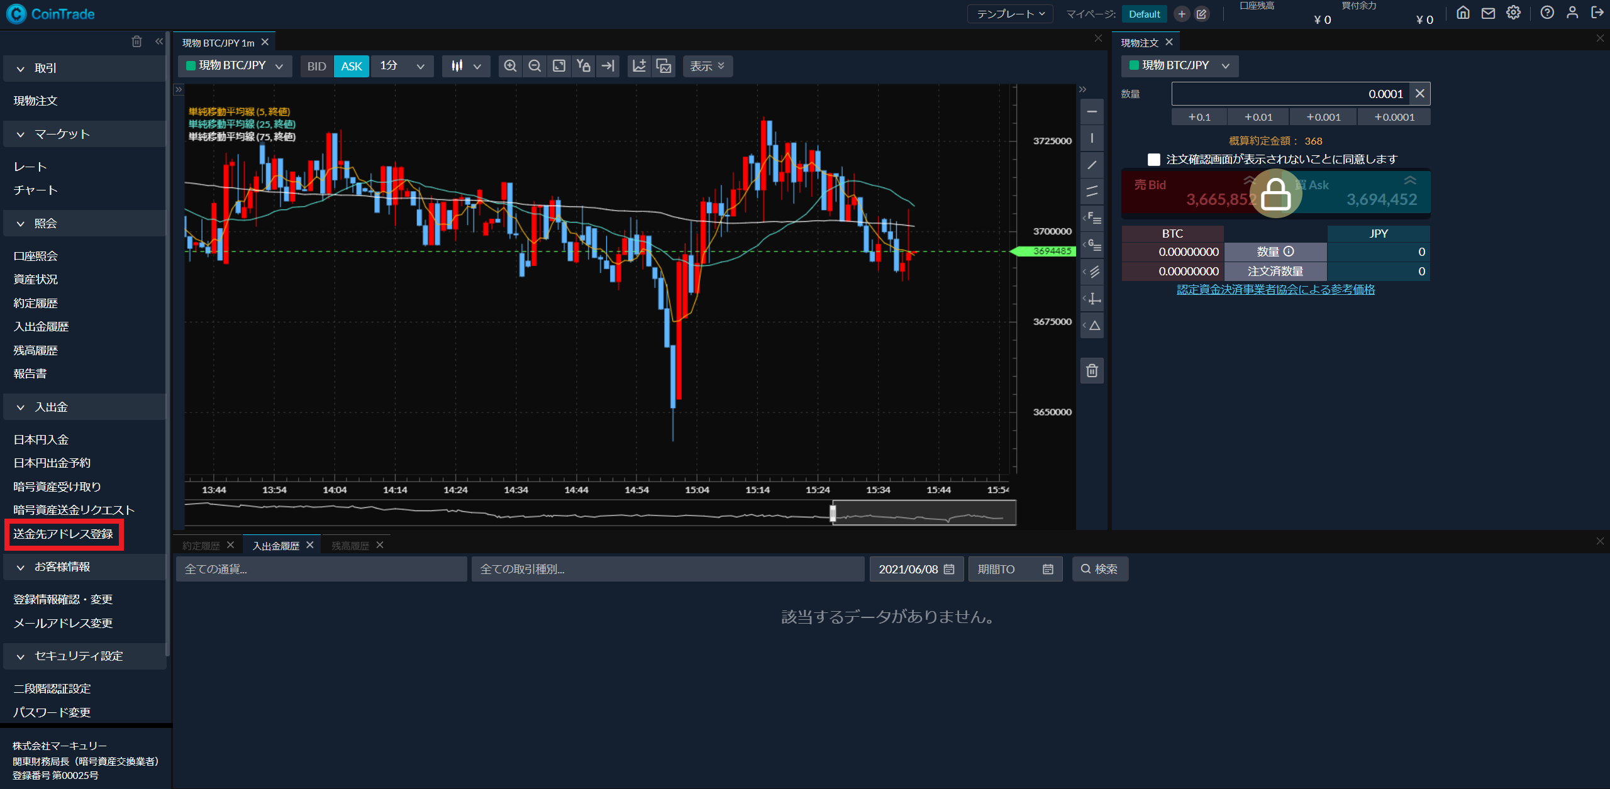
Task: Select the Default my page tab
Action: pos(1144,14)
